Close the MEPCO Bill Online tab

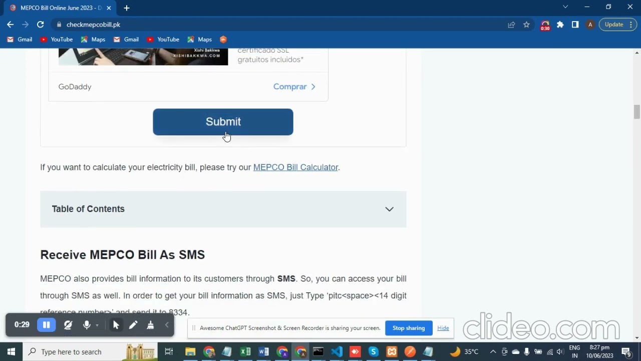point(109,8)
